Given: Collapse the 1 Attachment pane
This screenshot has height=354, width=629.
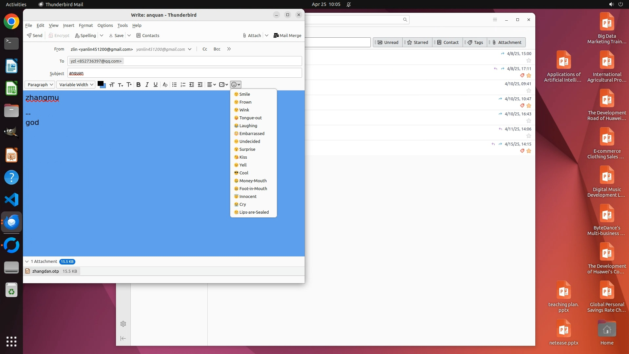Looking at the screenshot, I should [x=27, y=262].
